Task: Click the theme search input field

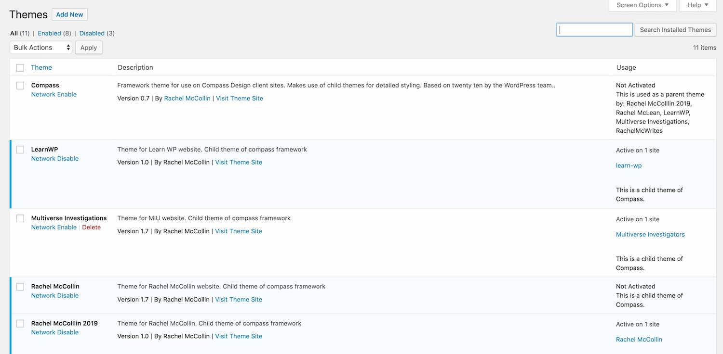Action: pos(594,29)
